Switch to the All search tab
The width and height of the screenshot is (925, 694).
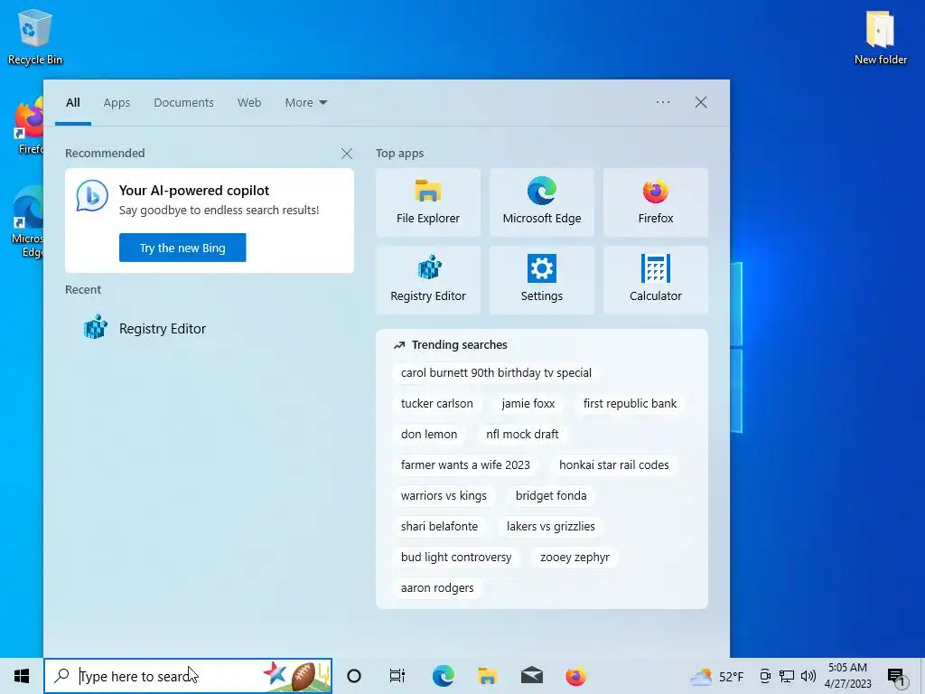(73, 103)
